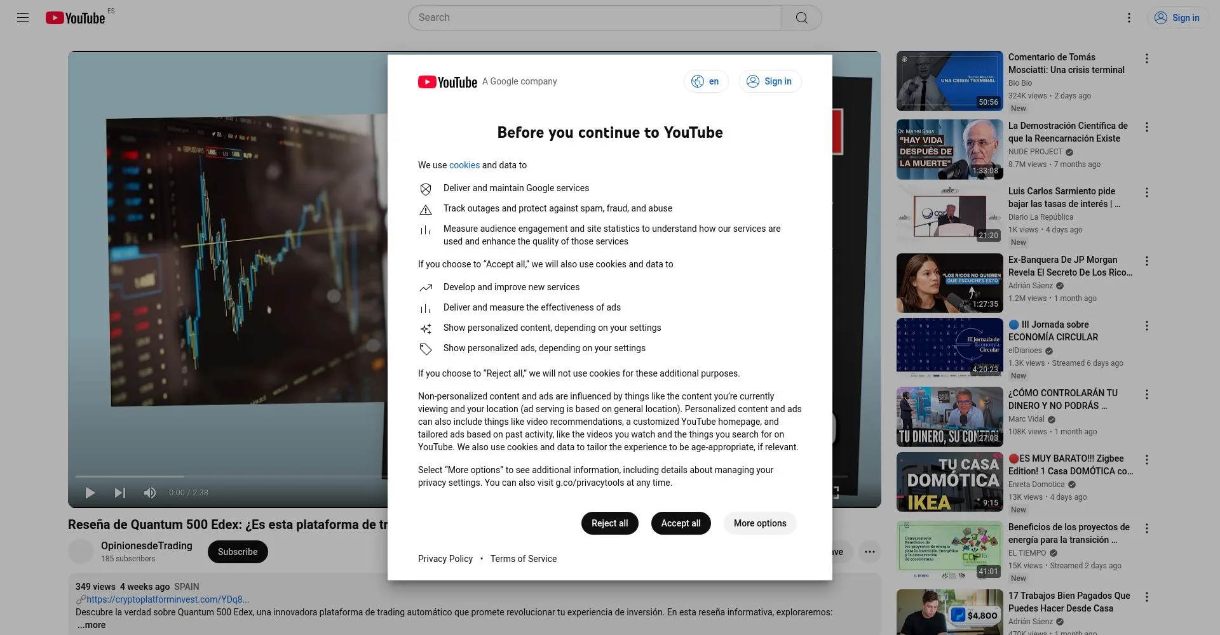Open menu for '¿Cómo controlarán tu dinero' video
Screen dimensions: 1220x635
pyautogui.click(x=1147, y=394)
